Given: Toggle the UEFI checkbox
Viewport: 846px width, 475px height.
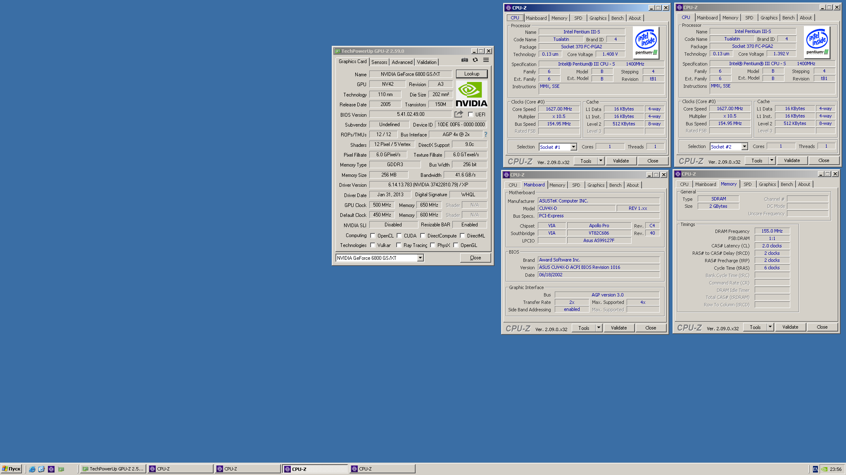Looking at the screenshot, I should pyautogui.click(x=471, y=115).
